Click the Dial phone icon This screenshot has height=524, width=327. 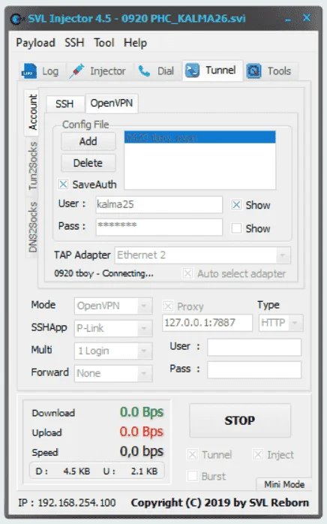[x=144, y=71]
